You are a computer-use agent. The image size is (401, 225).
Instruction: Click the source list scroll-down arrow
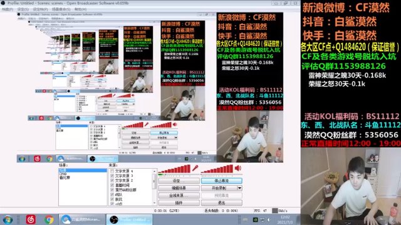click(x=154, y=203)
